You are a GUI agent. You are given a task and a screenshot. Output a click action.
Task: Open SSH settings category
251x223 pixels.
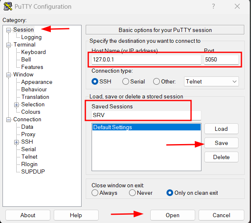27,142
